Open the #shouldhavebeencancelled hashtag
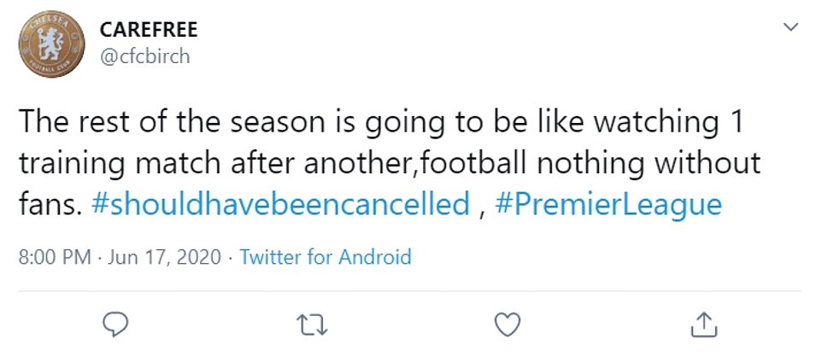The image size is (822, 356). pos(280,204)
